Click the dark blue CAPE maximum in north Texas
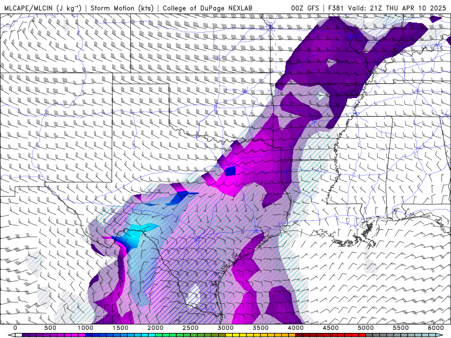Image resolution: width=451 pixels, height=338 pixels. click(230, 171)
